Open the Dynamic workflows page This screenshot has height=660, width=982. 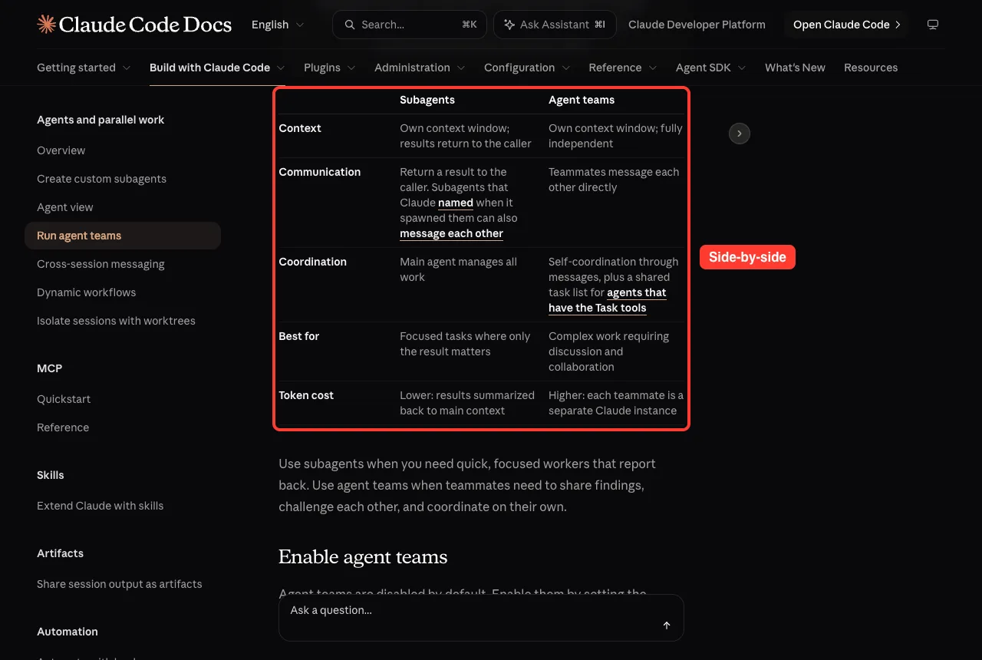pyautogui.click(x=86, y=292)
